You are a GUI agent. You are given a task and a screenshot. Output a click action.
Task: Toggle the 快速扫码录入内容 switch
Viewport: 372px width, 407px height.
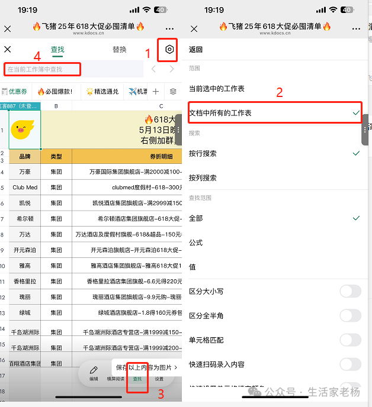pos(351,364)
